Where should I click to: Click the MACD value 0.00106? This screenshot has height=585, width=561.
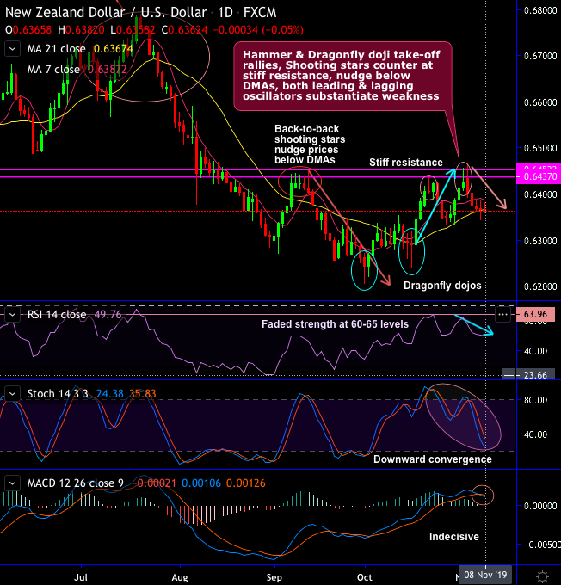coord(201,483)
